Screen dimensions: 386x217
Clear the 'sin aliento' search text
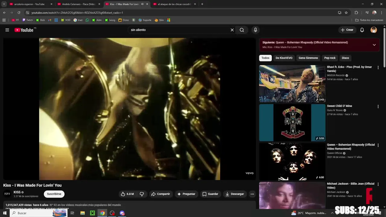click(232, 30)
